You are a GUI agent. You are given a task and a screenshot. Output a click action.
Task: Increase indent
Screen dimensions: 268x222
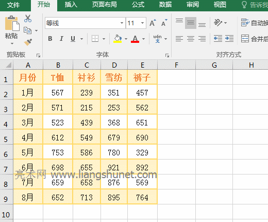229,38
